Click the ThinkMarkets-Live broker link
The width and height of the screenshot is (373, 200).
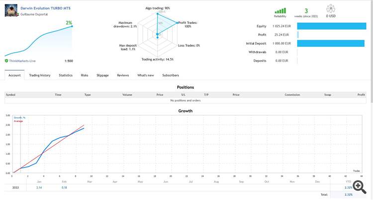pyautogui.click(x=22, y=61)
